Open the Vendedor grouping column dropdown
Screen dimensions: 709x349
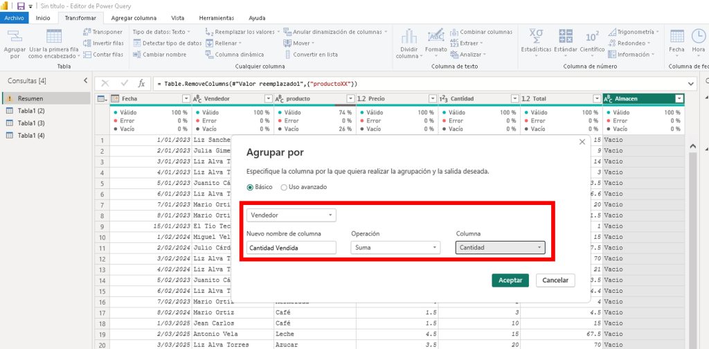click(291, 215)
